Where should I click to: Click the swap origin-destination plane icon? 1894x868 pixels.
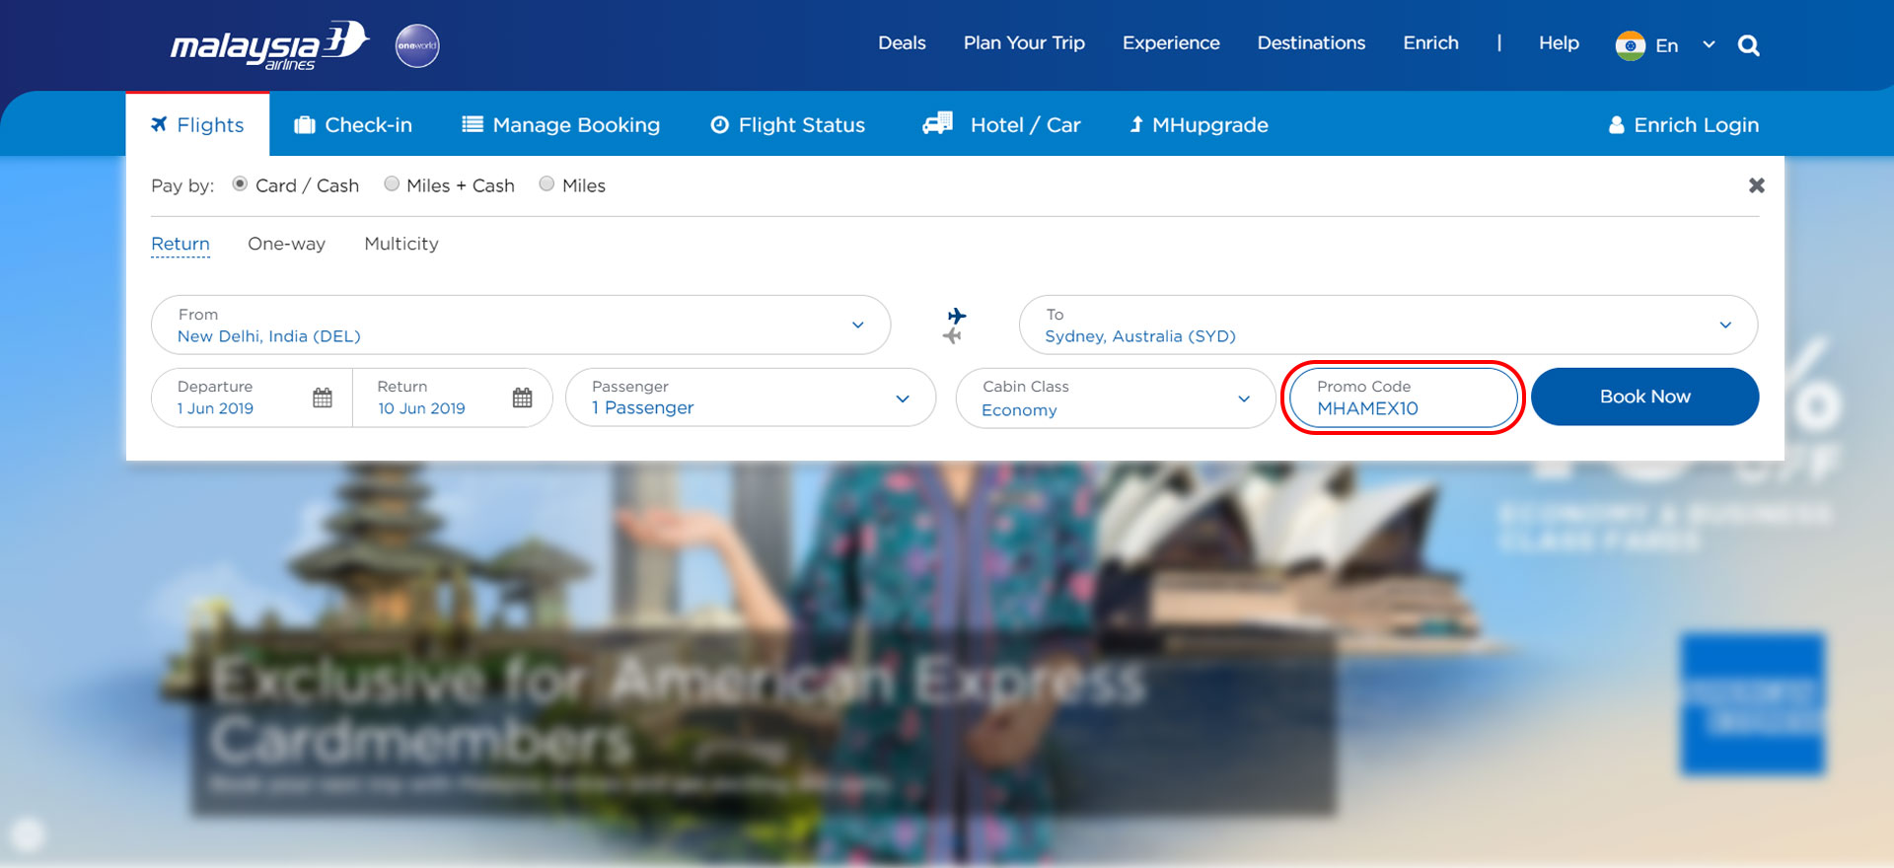[x=955, y=325]
